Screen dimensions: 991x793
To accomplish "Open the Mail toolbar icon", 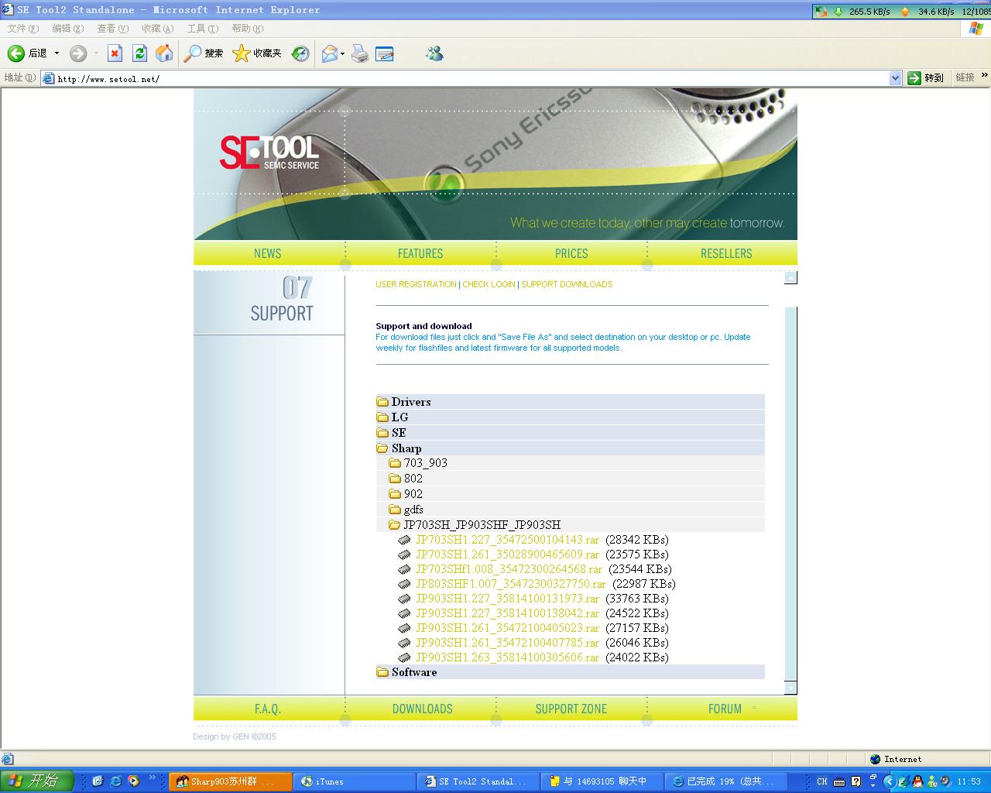I will 330,53.
